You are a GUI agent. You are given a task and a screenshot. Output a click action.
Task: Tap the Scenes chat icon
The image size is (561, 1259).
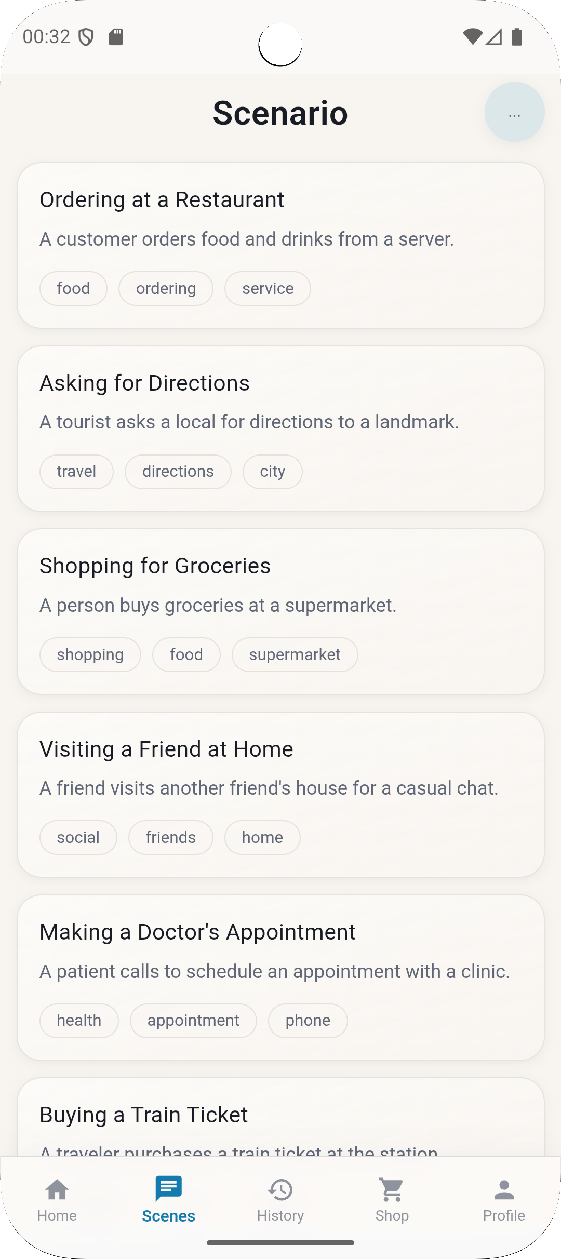[168, 1189]
